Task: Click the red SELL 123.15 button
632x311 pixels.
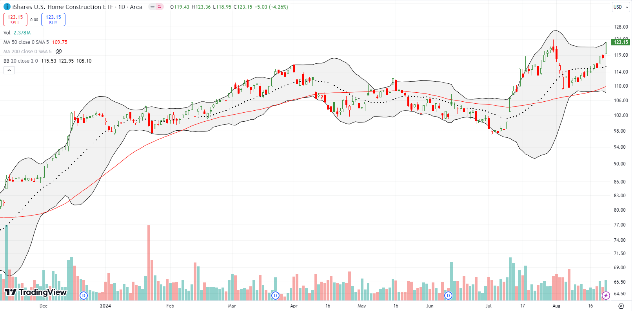Action: click(x=15, y=20)
